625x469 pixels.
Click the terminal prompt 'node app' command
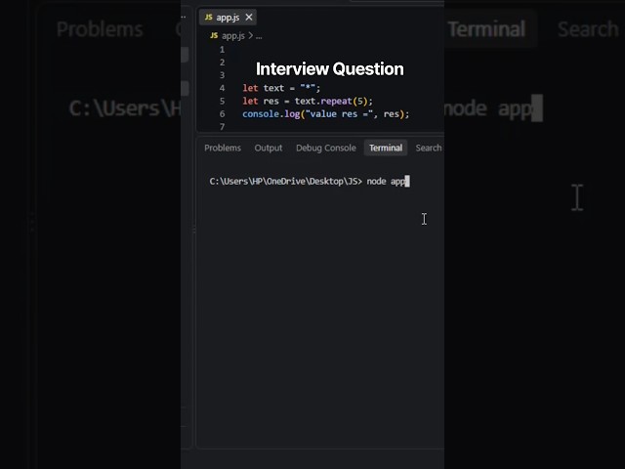(x=387, y=182)
